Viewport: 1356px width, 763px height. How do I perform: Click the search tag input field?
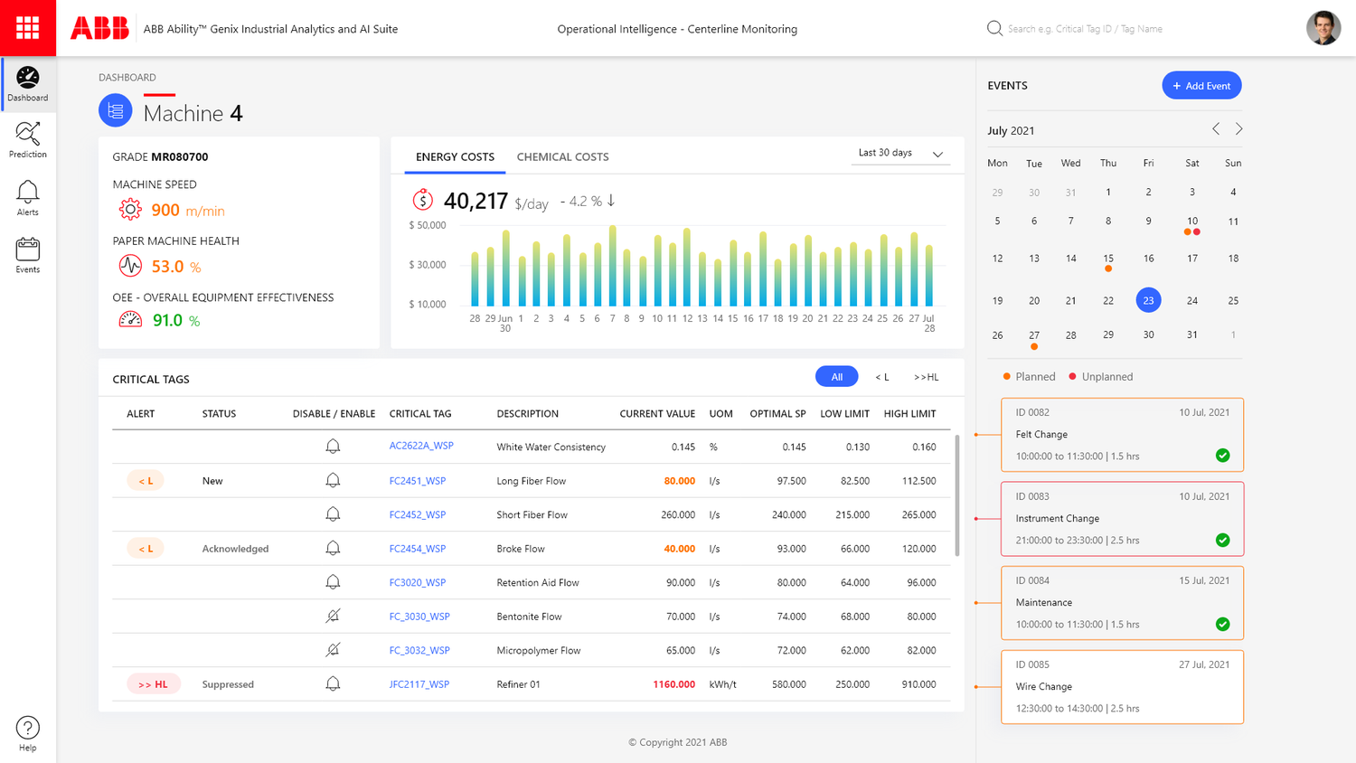pos(1085,29)
